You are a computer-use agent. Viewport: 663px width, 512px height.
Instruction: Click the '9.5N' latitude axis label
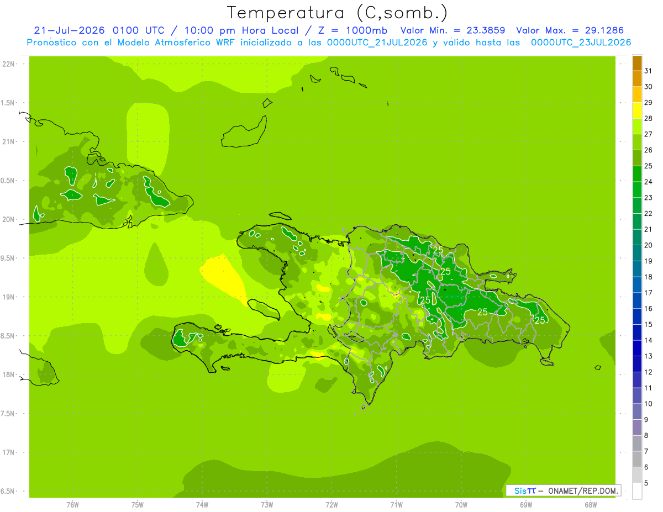[x=8, y=258]
